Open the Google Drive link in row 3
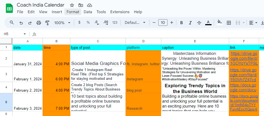 click(243, 75)
